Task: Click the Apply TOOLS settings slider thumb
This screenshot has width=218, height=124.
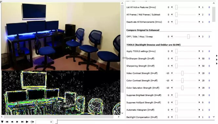Action: pyautogui.click(x=176, y=51)
